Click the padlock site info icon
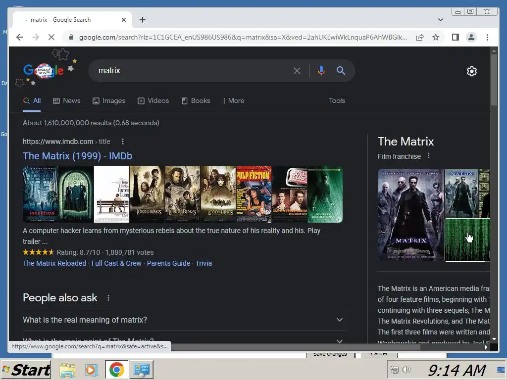The width and height of the screenshot is (507, 380). click(x=71, y=37)
